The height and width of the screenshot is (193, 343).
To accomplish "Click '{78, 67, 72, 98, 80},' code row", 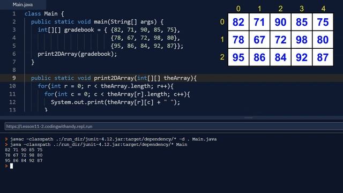I will 145,38.
